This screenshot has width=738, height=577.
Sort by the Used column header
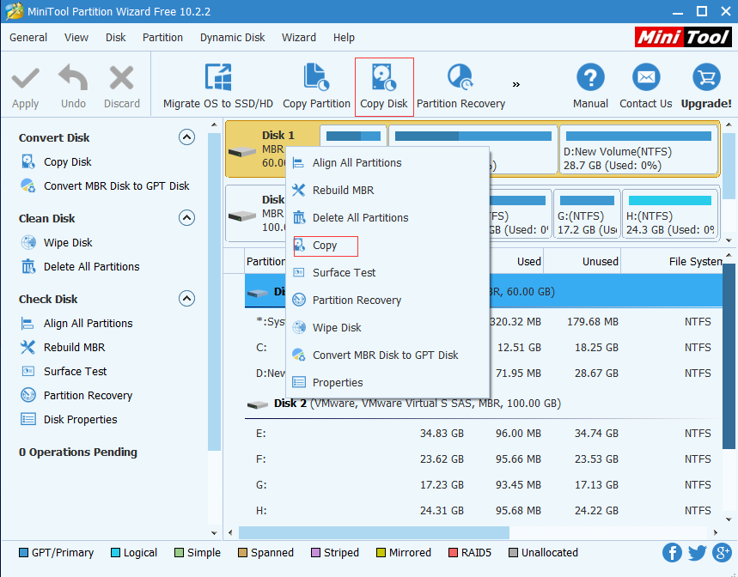[x=516, y=262]
